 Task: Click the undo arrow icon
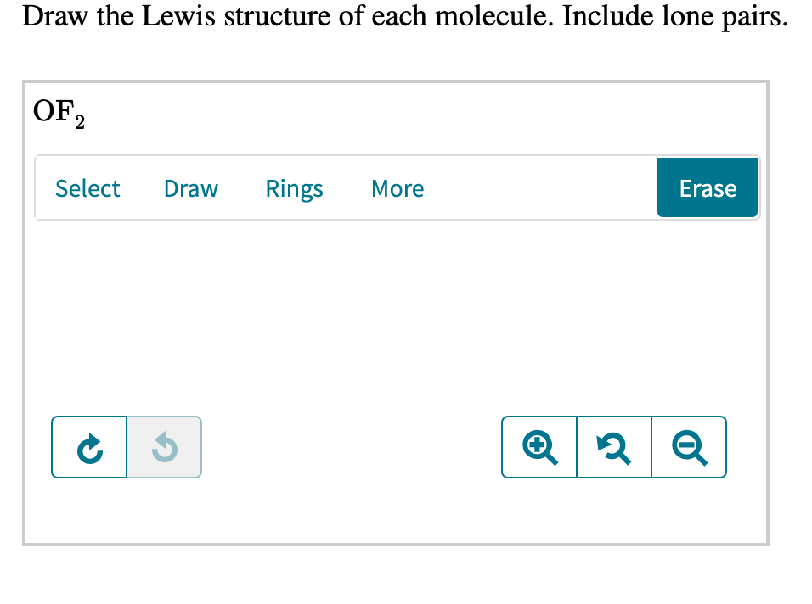point(163,447)
